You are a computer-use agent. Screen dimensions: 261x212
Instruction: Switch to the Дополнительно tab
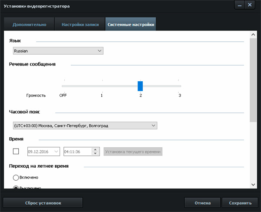(29, 25)
